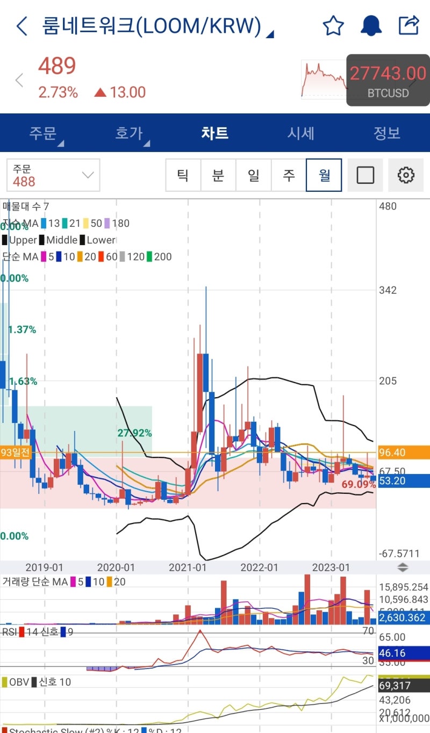Select the 분 chart interval
The height and width of the screenshot is (733, 430).
pos(218,175)
